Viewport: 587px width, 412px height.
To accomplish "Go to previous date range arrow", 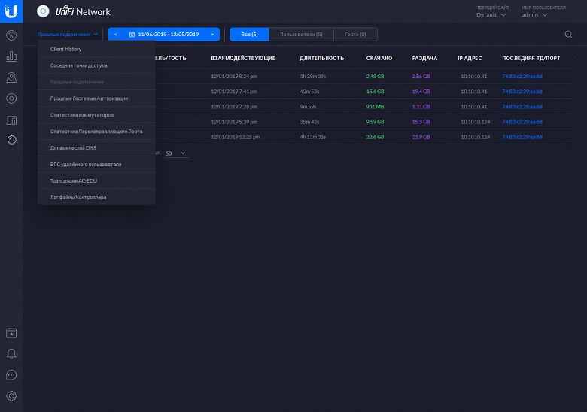I will [x=116, y=34].
